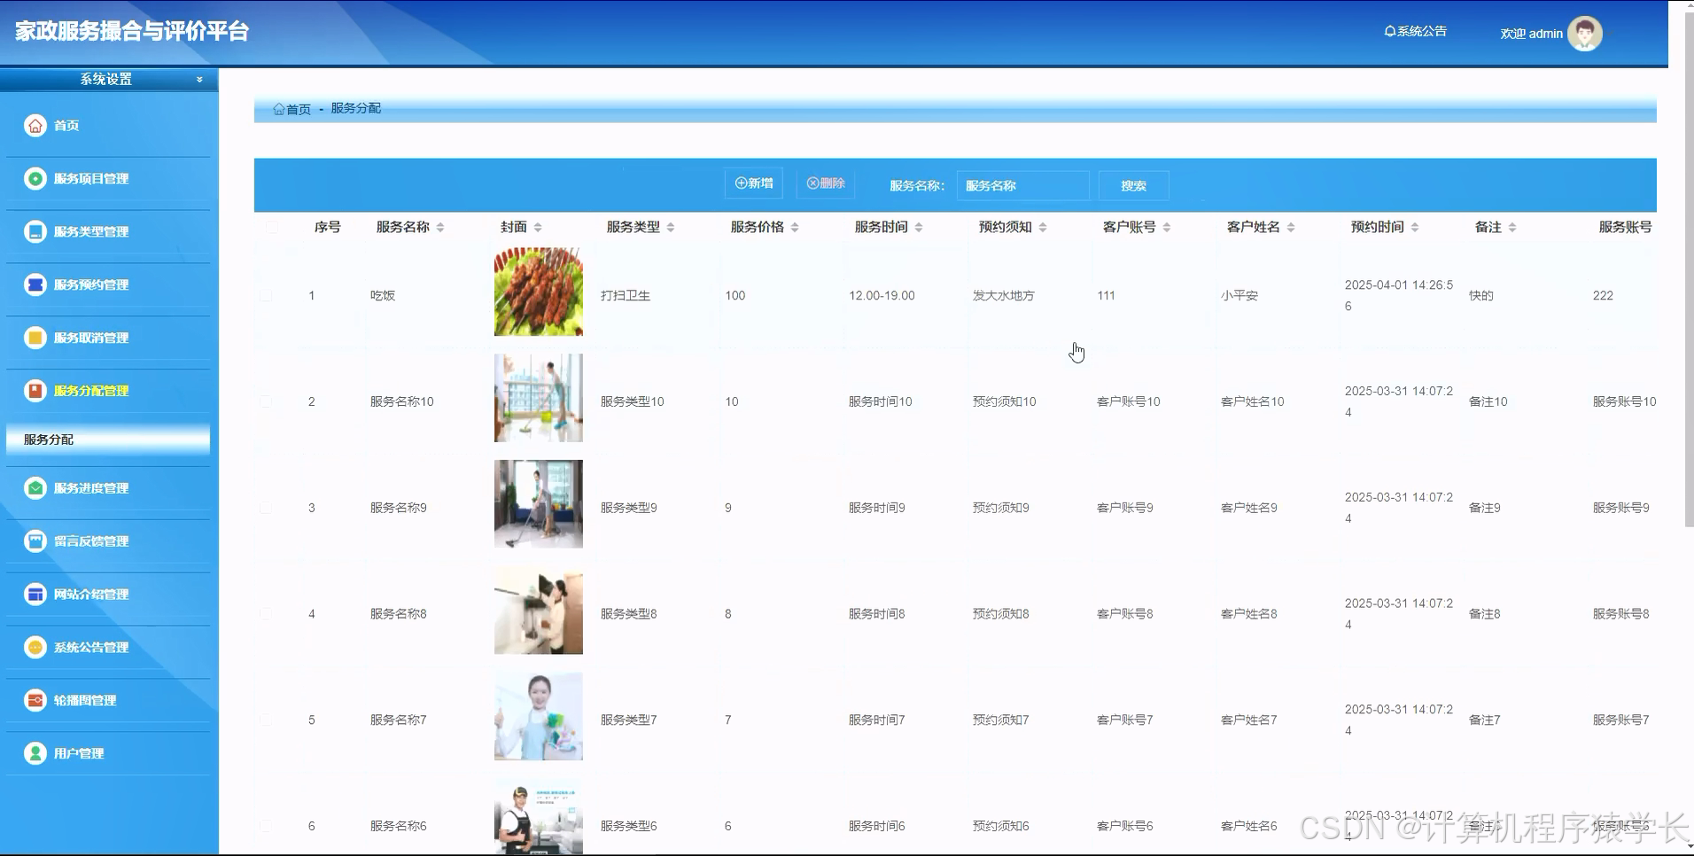
Task: Click the cell text 服务类型8
Action: click(x=629, y=614)
